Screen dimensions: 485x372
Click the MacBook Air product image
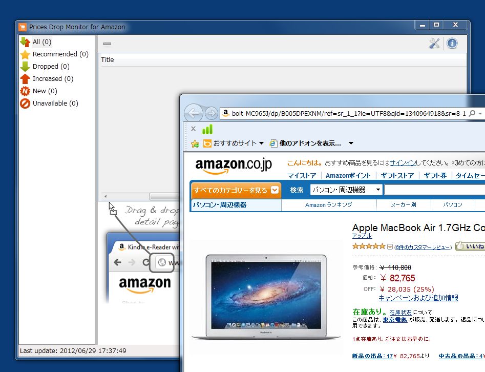tap(266, 297)
